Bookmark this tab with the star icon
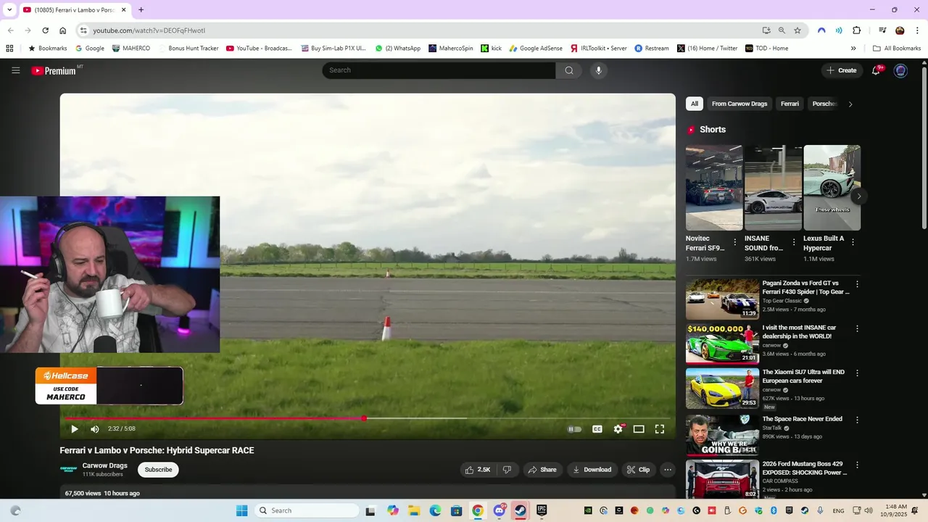Image resolution: width=928 pixels, height=522 pixels. [x=797, y=30]
